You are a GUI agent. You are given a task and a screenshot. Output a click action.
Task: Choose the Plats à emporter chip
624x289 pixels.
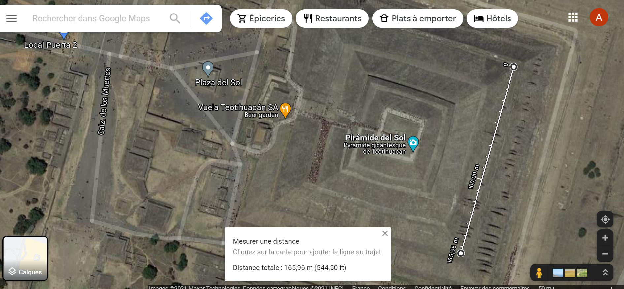(417, 18)
